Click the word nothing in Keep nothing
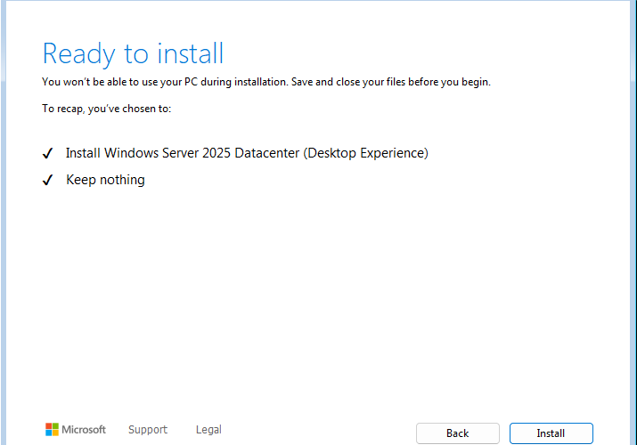Screen dimensions: 637x445 pos(122,180)
